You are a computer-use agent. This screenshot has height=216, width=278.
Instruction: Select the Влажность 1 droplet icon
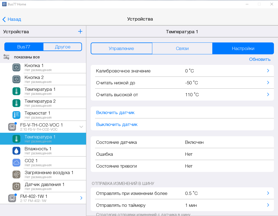pos(16,151)
